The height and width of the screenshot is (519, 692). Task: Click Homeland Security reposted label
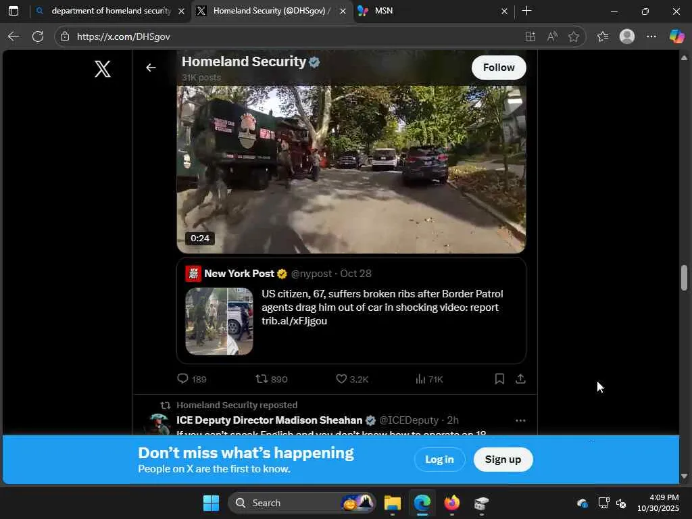[x=237, y=405]
